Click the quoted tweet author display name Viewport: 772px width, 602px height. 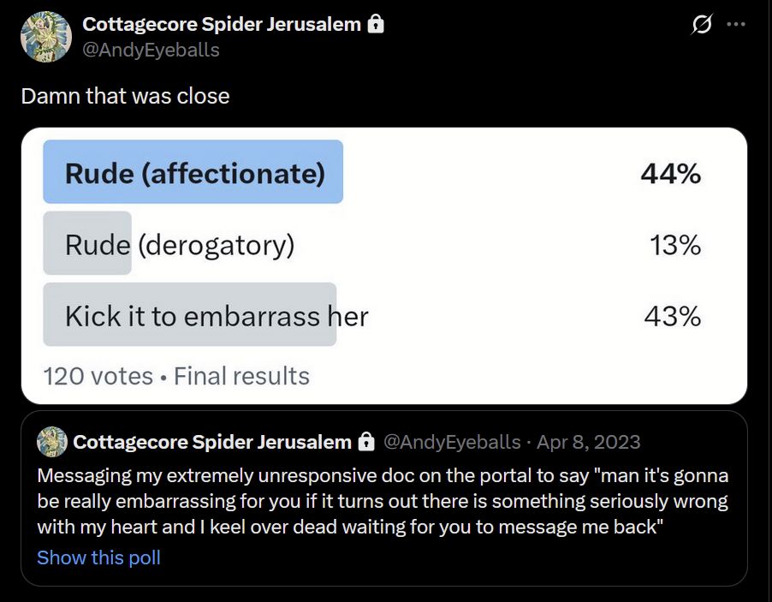click(x=212, y=442)
